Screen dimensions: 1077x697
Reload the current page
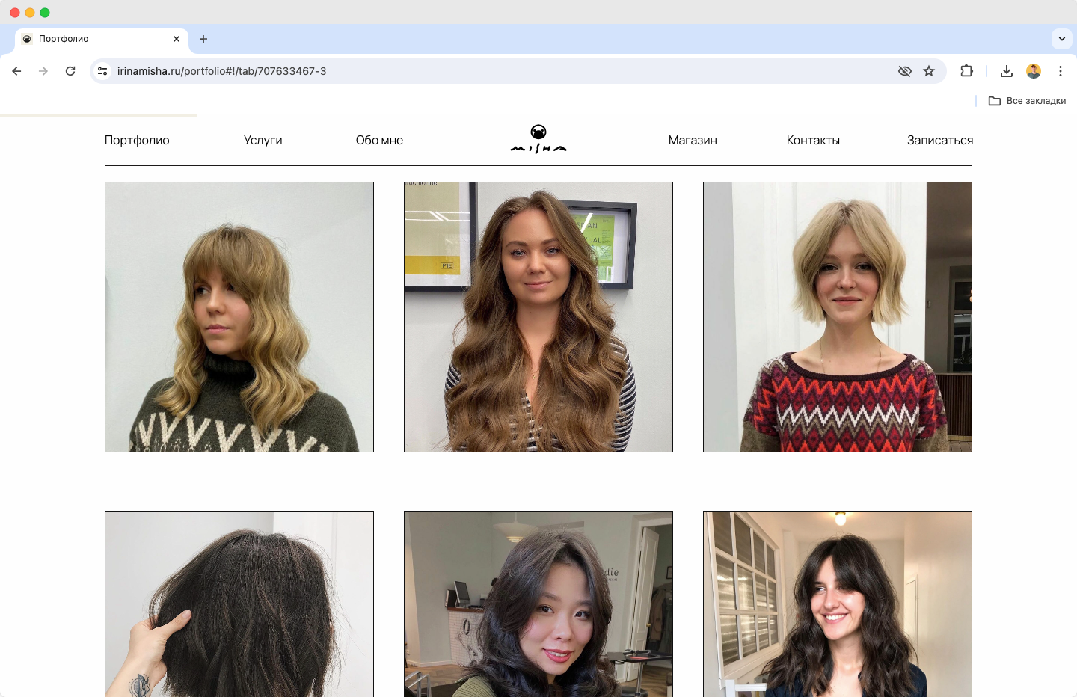tap(70, 71)
